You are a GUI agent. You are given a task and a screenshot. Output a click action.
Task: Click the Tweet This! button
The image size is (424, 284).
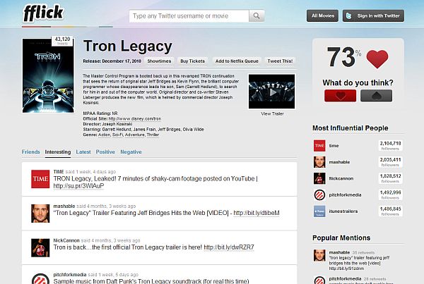pyautogui.click(x=280, y=61)
